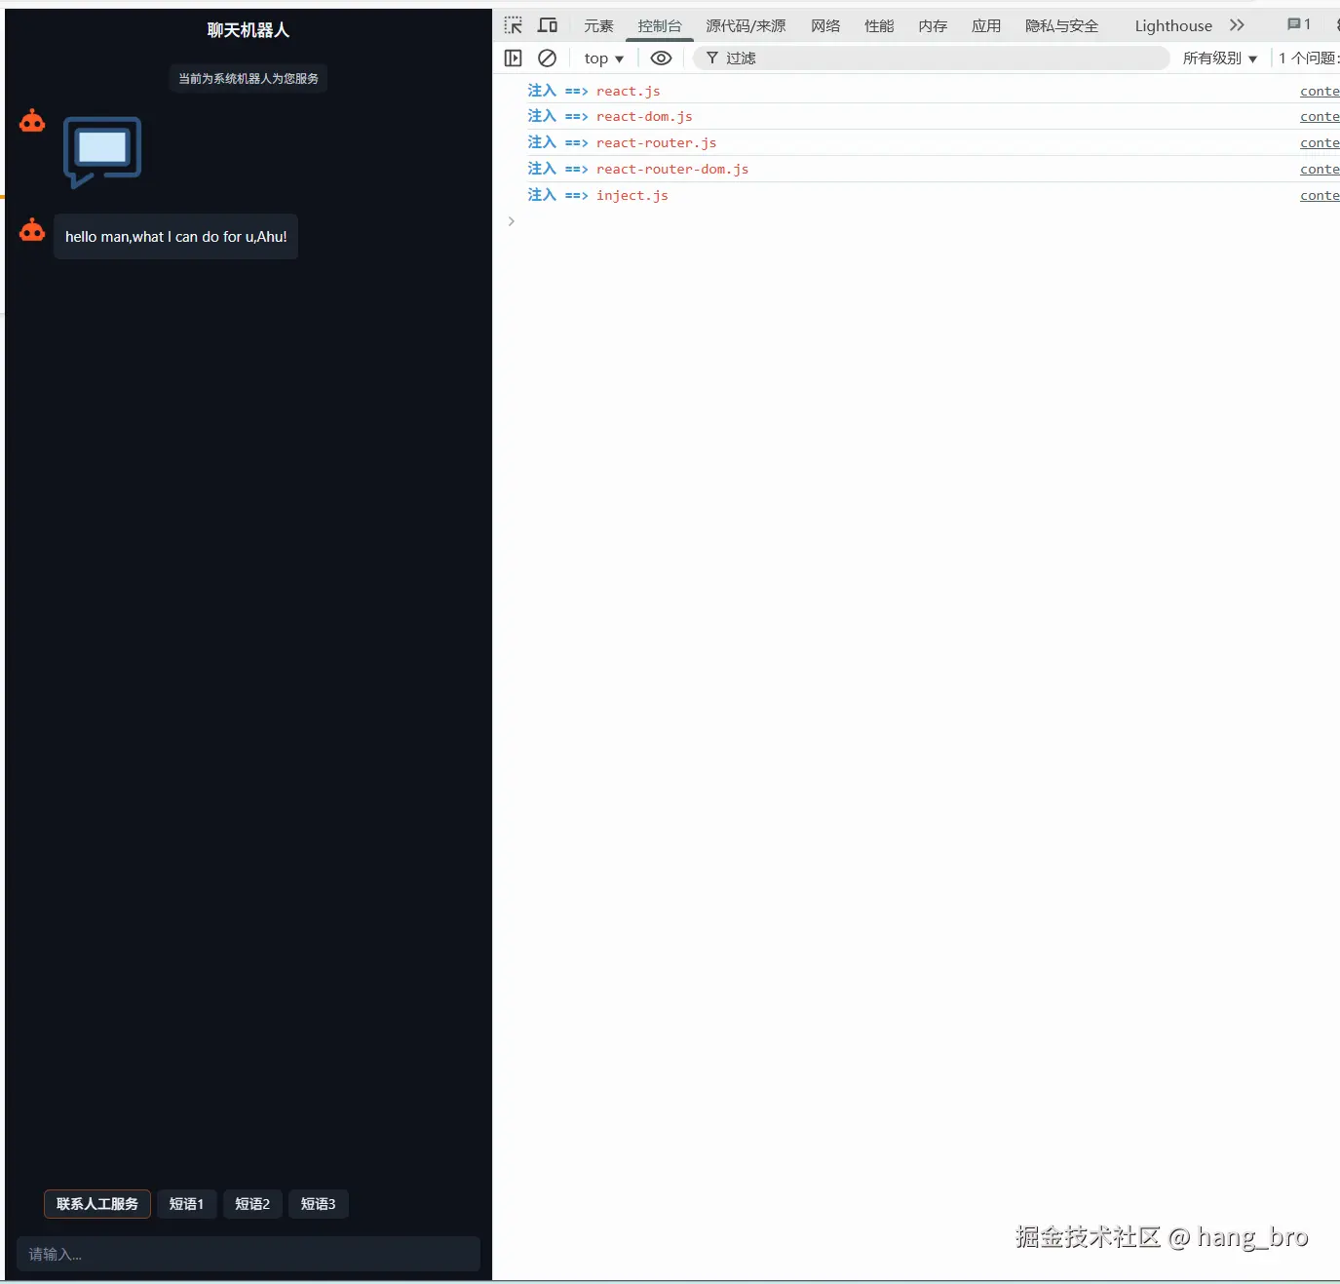Click the react-router-dom.js log text

[x=672, y=169]
